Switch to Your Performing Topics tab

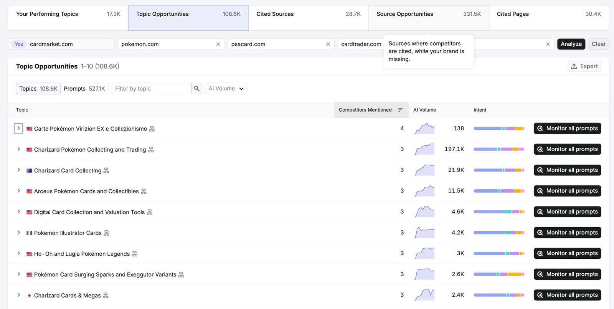pos(68,18)
